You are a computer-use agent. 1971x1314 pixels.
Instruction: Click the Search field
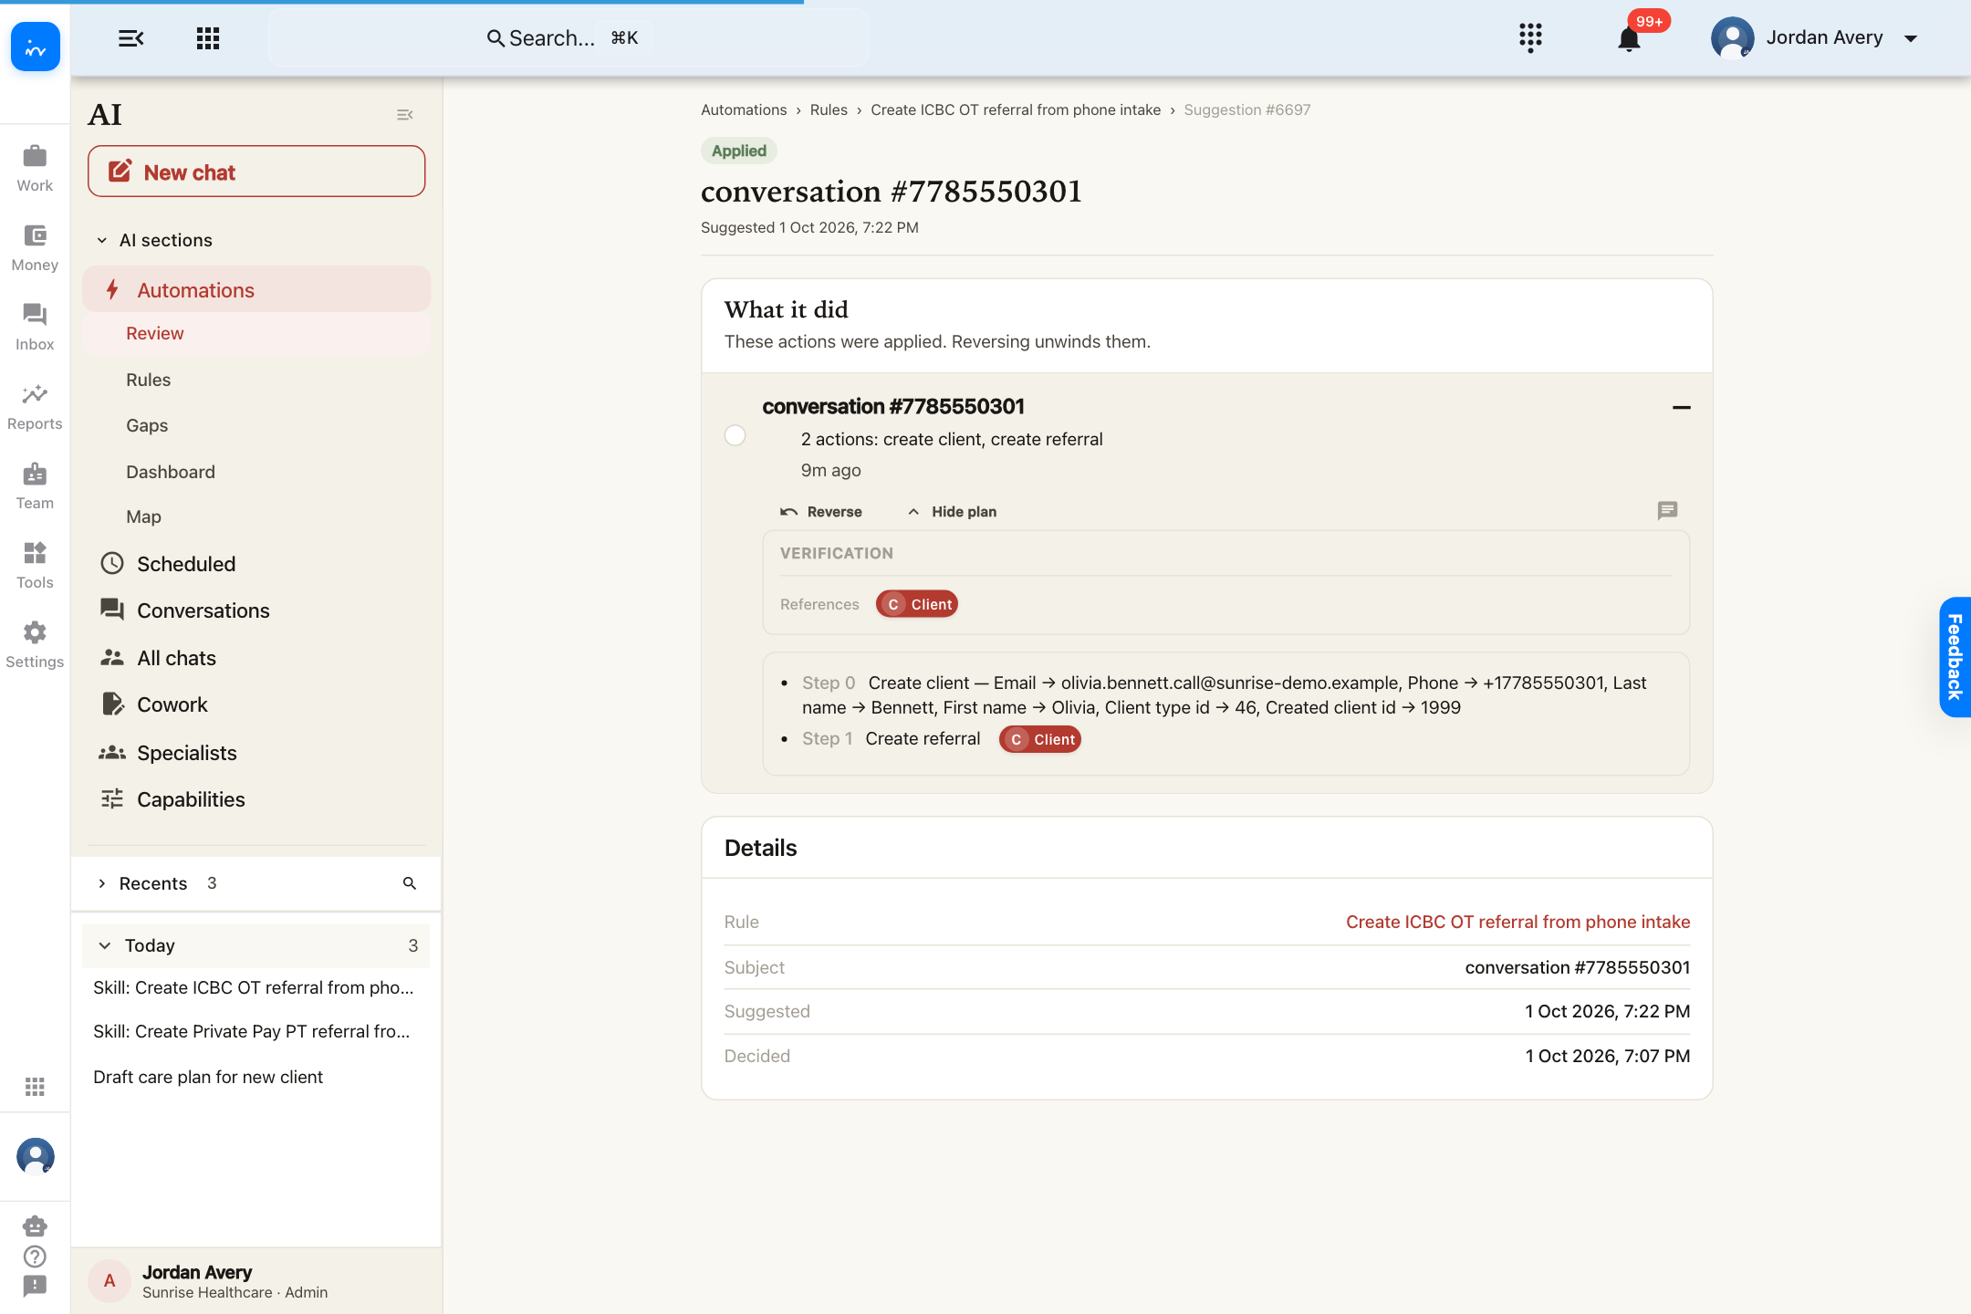point(568,38)
